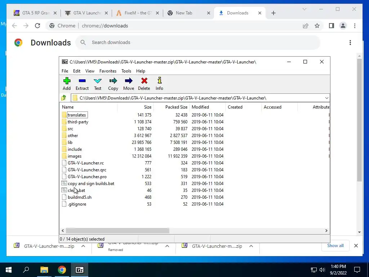This screenshot has height=277, width=369.
Task: Go up one folder level in 7-Zip
Action: coord(64,98)
